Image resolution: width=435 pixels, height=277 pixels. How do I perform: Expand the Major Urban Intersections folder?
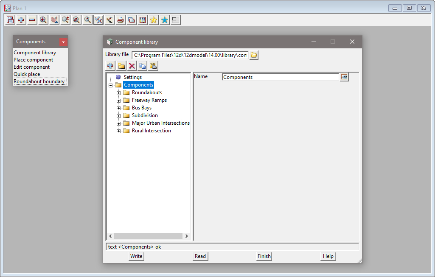coord(119,123)
